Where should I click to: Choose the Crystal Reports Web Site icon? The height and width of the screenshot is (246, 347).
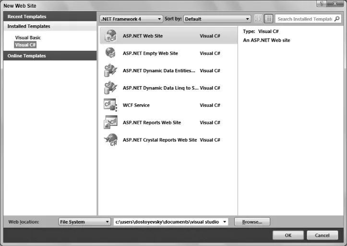point(111,140)
